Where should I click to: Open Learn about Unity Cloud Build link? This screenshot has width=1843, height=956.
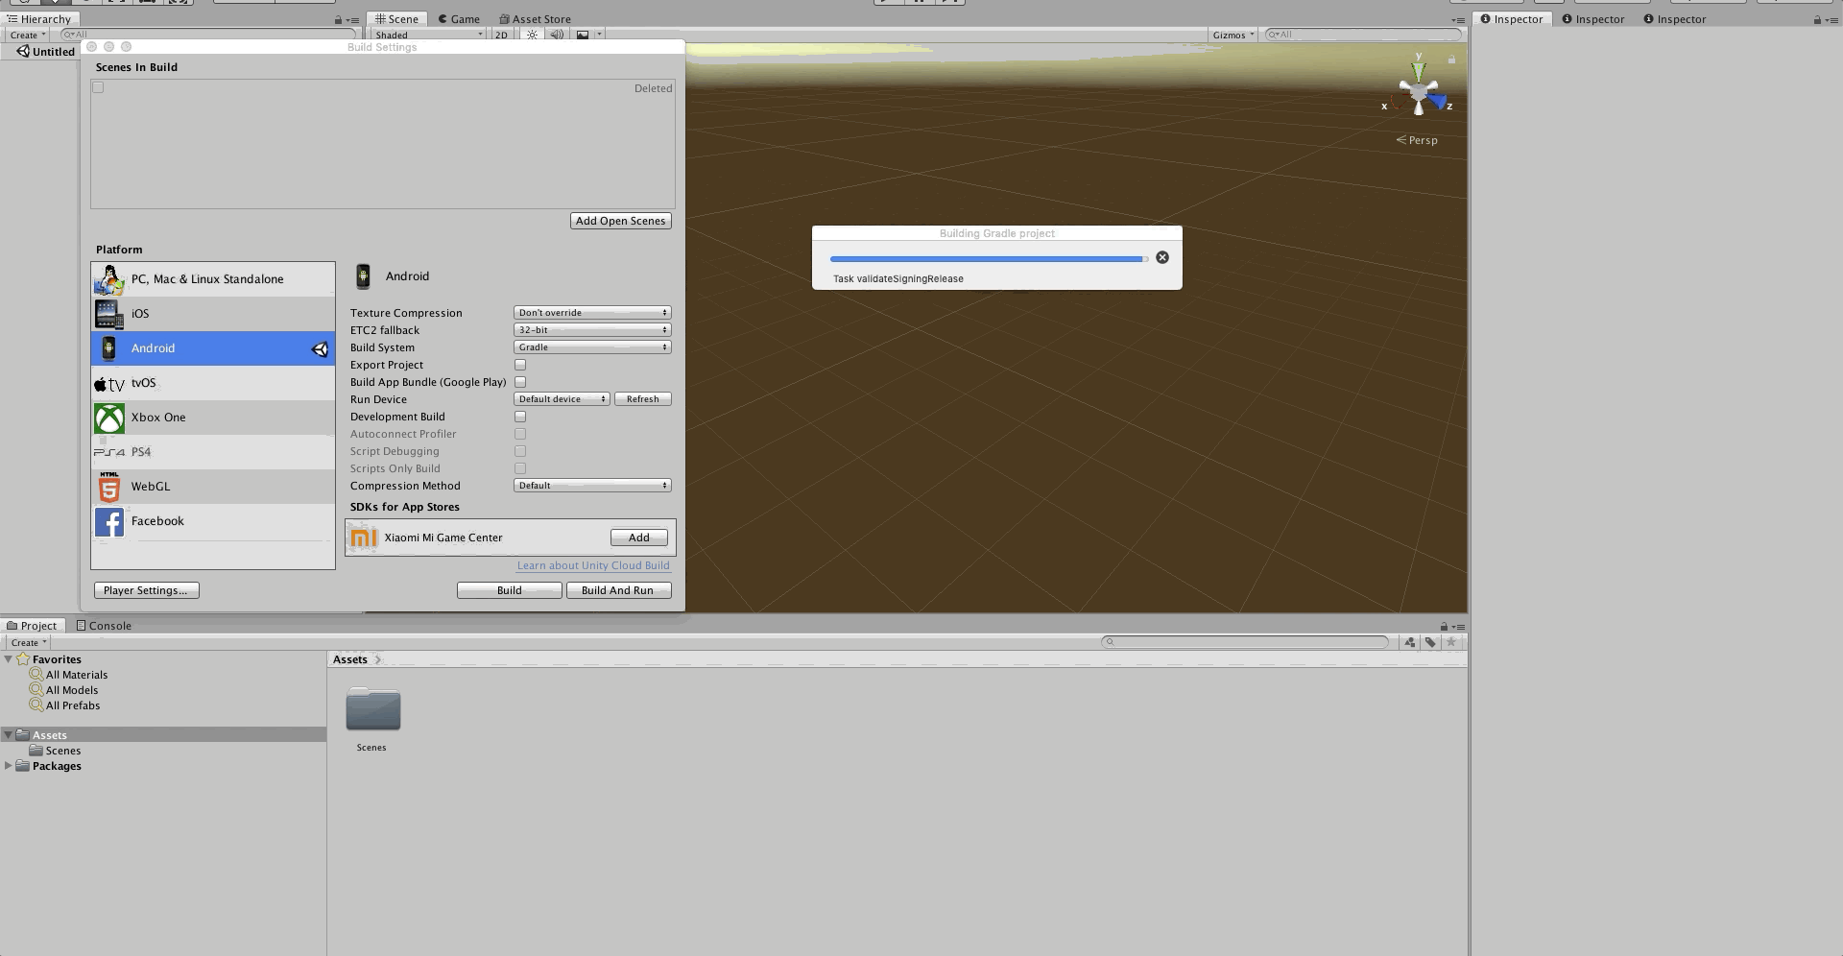coord(593,565)
